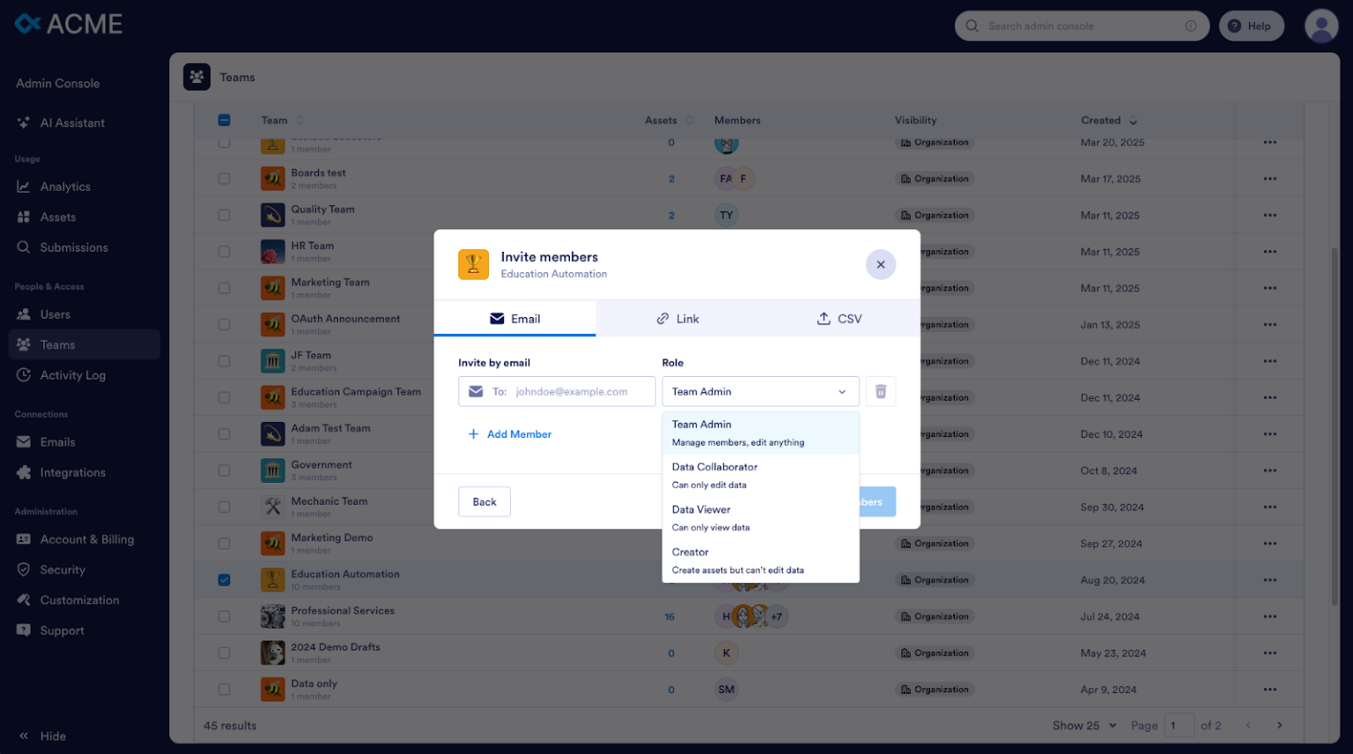Go to next results page arrow

point(1279,726)
